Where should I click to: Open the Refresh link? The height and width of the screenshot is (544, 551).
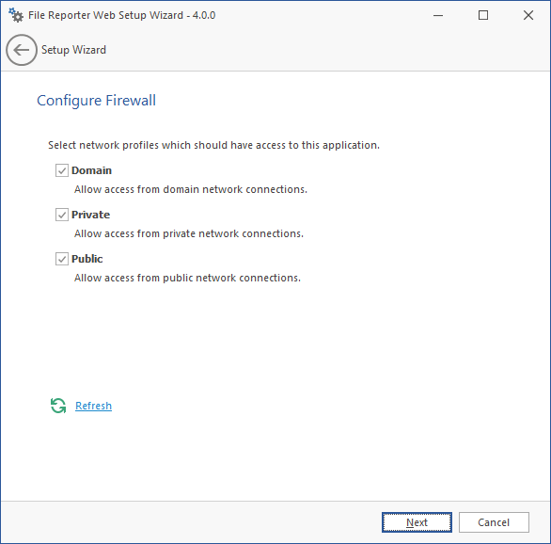93,406
